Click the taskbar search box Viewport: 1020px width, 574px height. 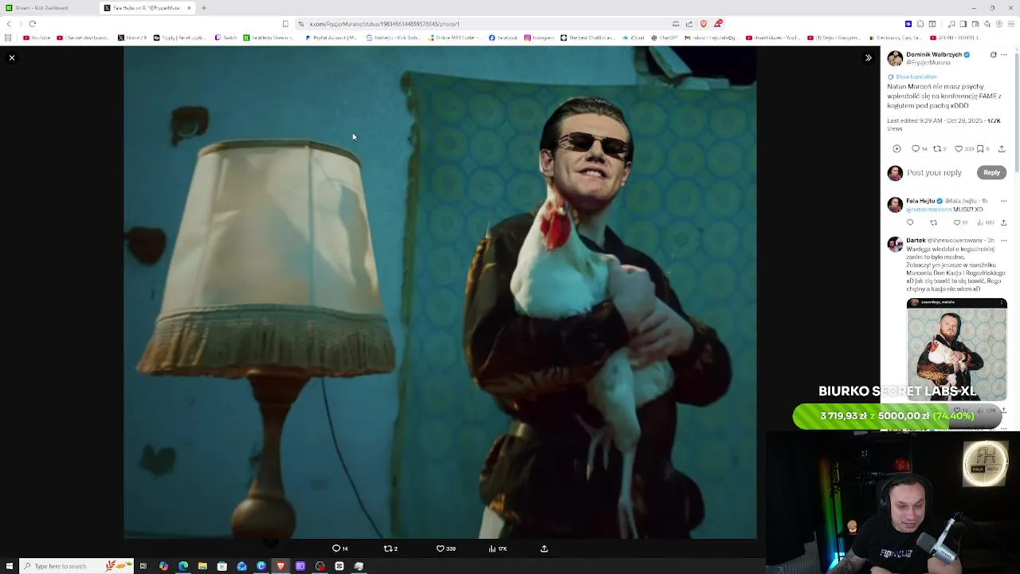click(x=76, y=566)
